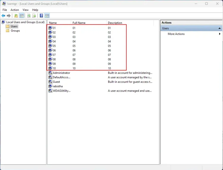223x170 pixels.
Task: Click the Export List toolbar icon
Action: 34,16
